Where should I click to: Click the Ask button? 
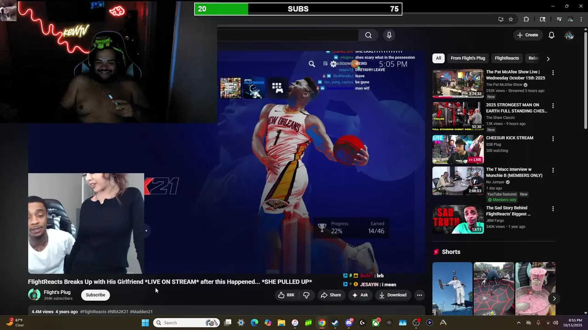pyautogui.click(x=360, y=295)
